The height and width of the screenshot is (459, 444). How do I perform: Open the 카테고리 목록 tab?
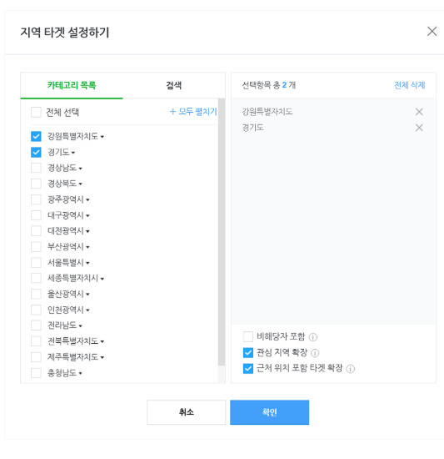point(72,85)
